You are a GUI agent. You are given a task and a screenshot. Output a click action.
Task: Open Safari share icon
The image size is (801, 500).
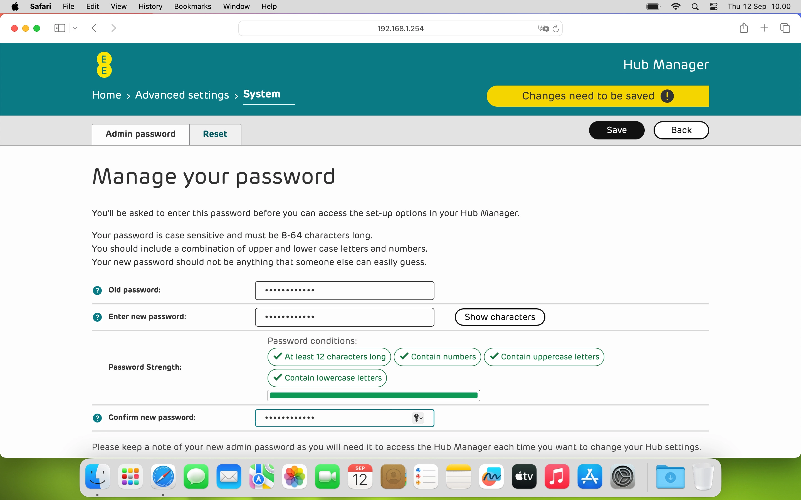pos(743,28)
